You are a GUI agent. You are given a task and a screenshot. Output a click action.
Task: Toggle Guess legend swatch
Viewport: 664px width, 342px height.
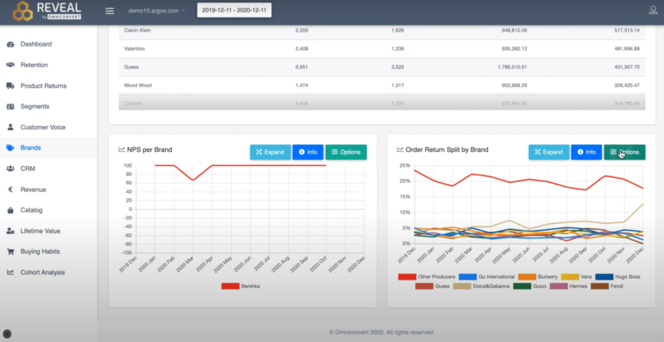[x=424, y=286]
